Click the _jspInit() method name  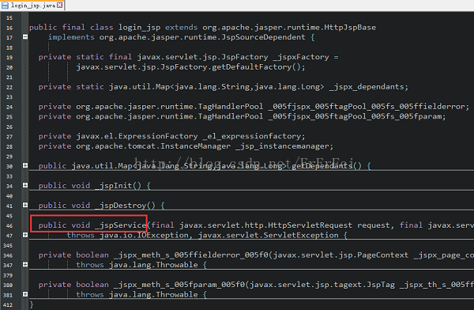118,186
